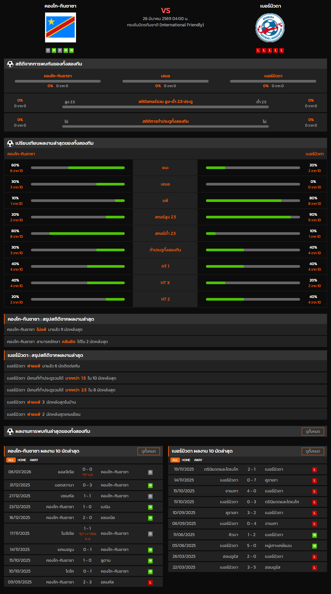Click red L badge on DR Congo 2-3 Senegal row
Image resolution: width=331 pixels, height=594 pixels.
click(x=150, y=582)
